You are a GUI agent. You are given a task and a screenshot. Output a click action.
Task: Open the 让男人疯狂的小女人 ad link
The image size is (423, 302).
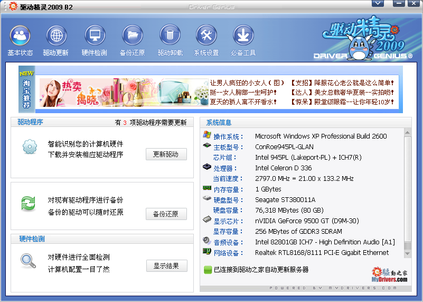pos(247,83)
